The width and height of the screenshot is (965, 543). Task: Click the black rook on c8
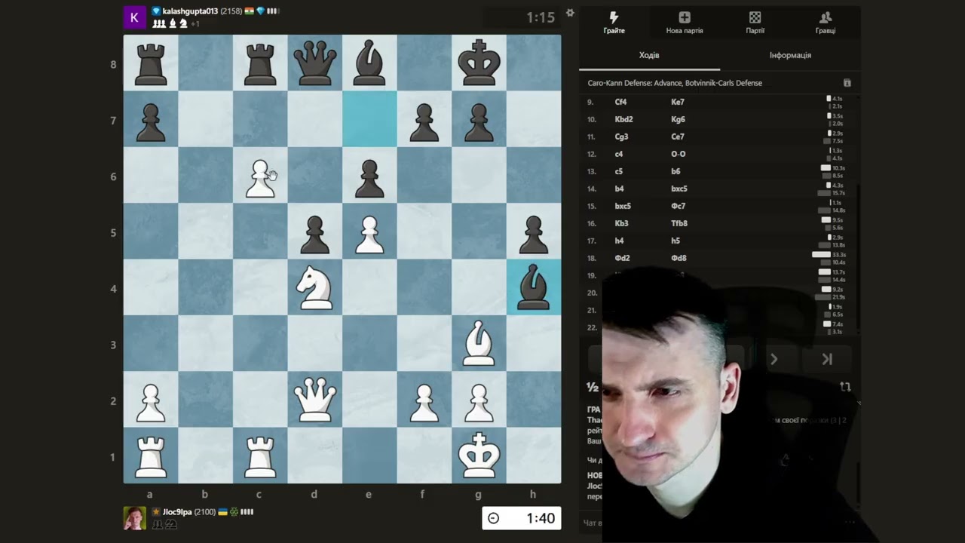[260, 64]
